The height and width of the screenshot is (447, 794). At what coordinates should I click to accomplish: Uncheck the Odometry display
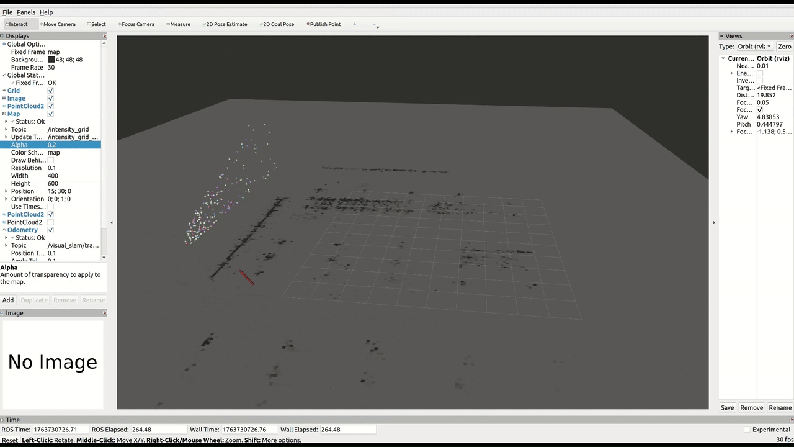(x=51, y=230)
